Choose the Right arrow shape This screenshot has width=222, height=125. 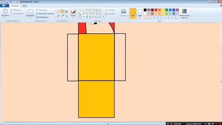click(93, 14)
